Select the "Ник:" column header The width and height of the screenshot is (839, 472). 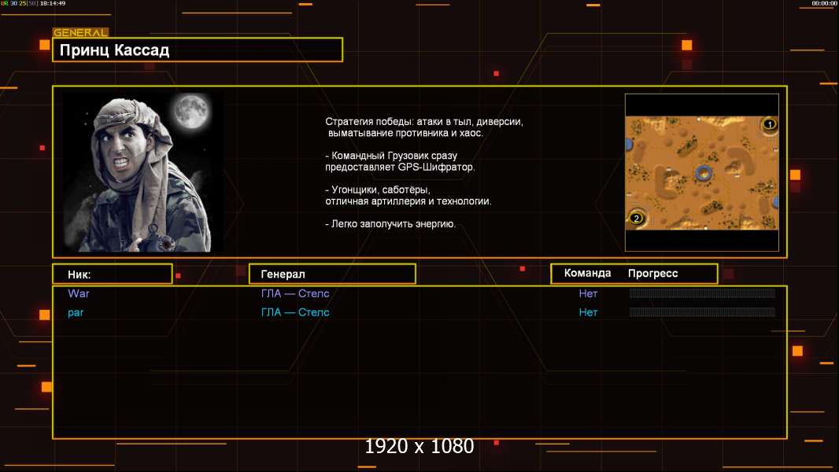click(113, 274)
